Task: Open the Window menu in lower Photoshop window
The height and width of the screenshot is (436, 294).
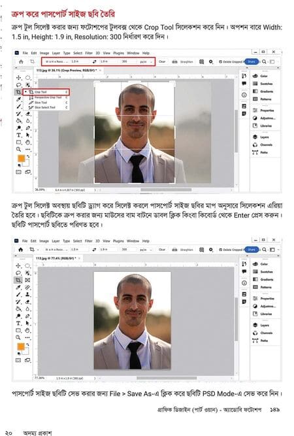Action: 133,241
